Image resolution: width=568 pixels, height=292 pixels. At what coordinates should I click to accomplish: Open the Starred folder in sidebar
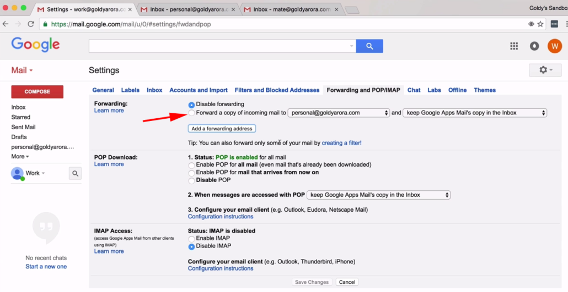coord(20,117)
